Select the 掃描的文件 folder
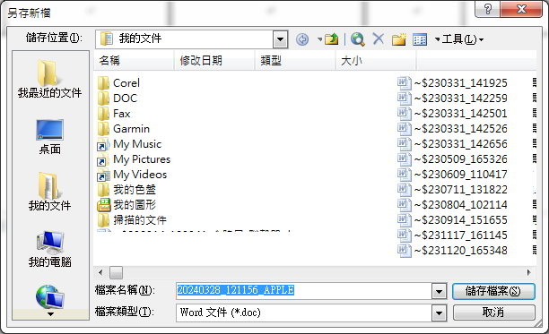The image size is (549, 334). (x=132, y=220)
